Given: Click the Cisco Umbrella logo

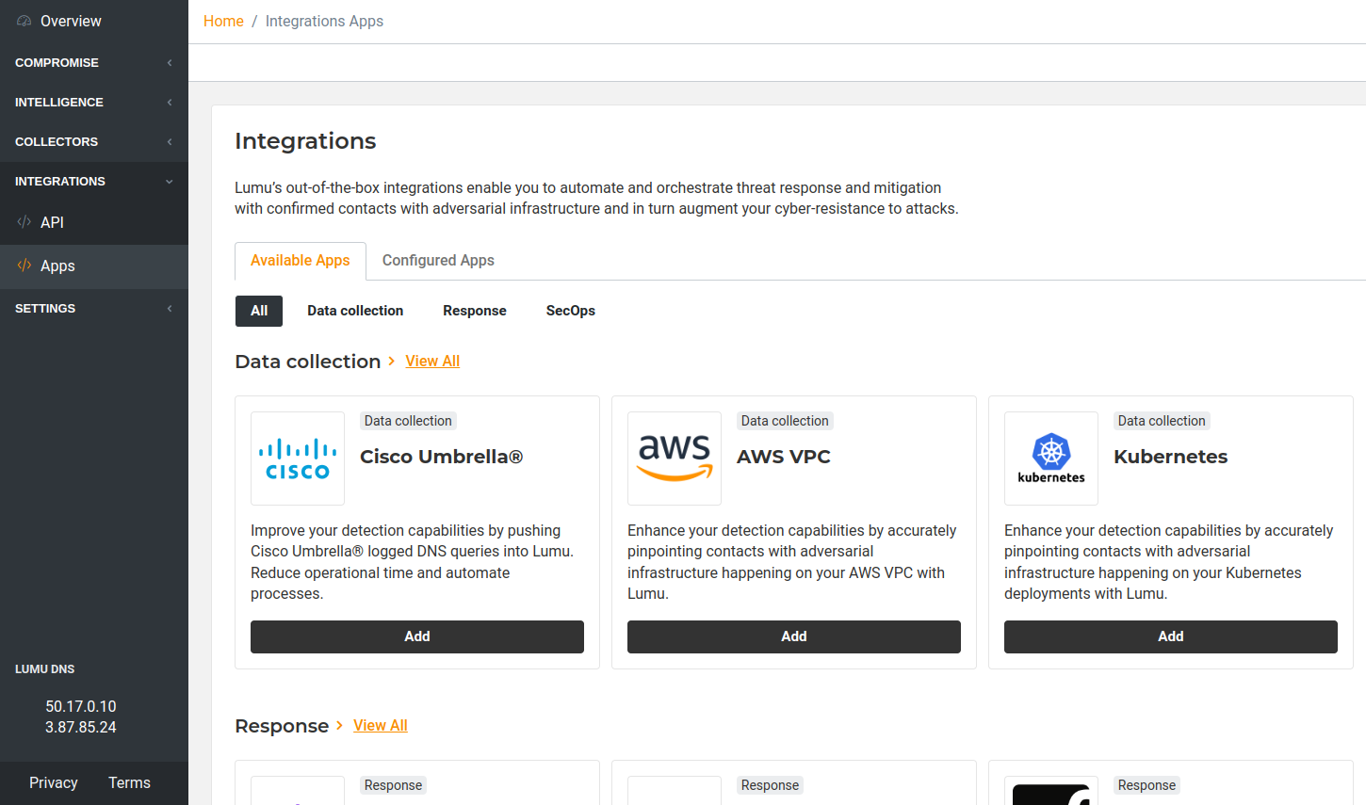Looking at the screenshot, I should click(x=298, y=459).
